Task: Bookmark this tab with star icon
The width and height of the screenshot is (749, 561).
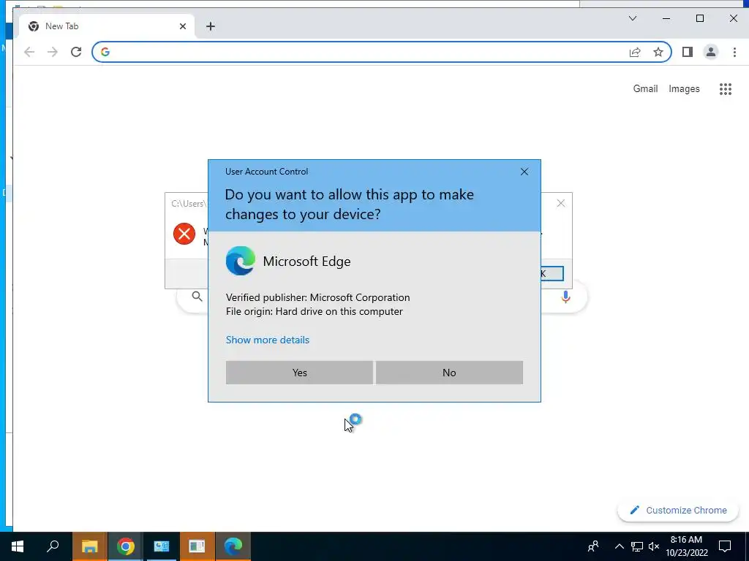Action: click(x=658, y=52)
